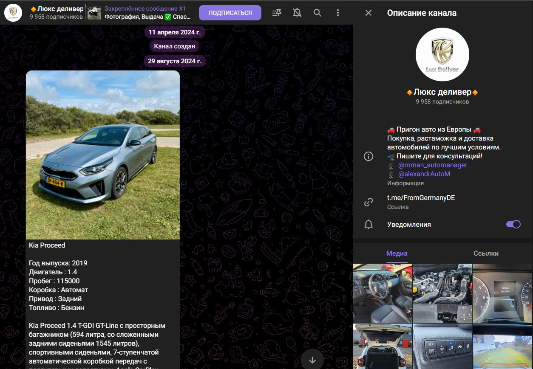Click the Пригон авто из Европы description text
Viewport: 533px width, 369px height.
pos(434,130)
